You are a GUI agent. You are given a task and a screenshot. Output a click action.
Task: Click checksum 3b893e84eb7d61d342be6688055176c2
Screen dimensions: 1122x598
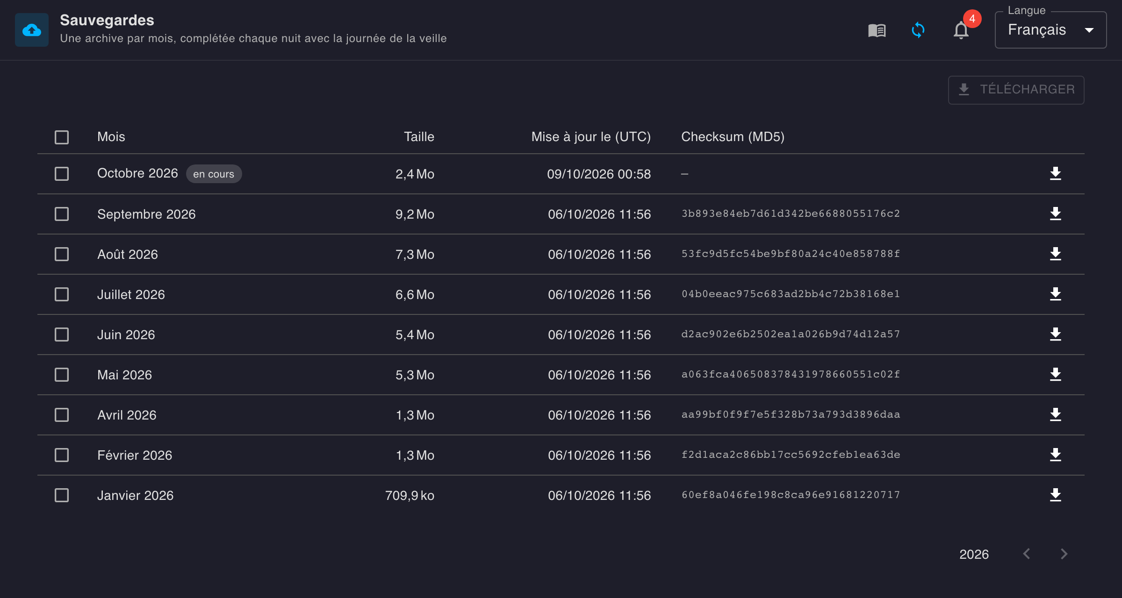[791, 214]
